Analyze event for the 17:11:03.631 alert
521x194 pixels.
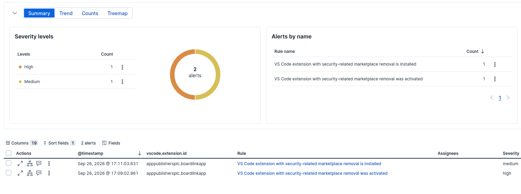click(x=30, y=163)
